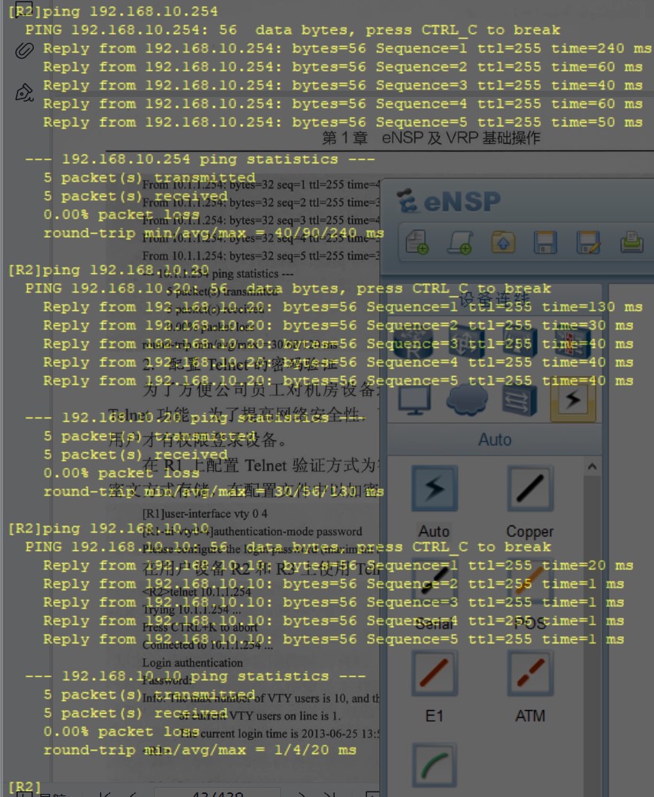Click 'round-trip min/avg/max = 1/4/20 ms' line

[200, 750]
